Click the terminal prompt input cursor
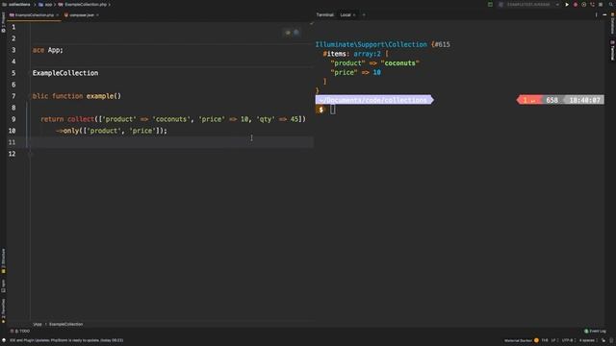616x346 pixels. [333, 110]
